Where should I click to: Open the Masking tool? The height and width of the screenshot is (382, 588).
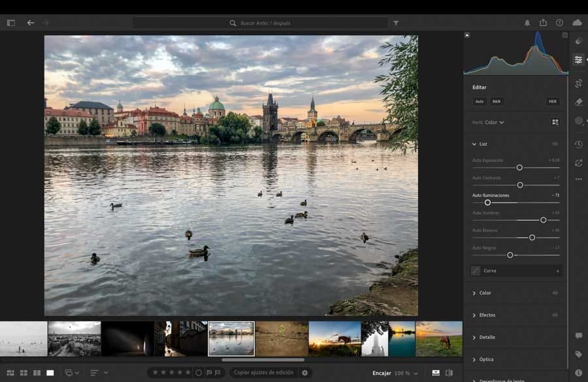[x=578, y=121]
